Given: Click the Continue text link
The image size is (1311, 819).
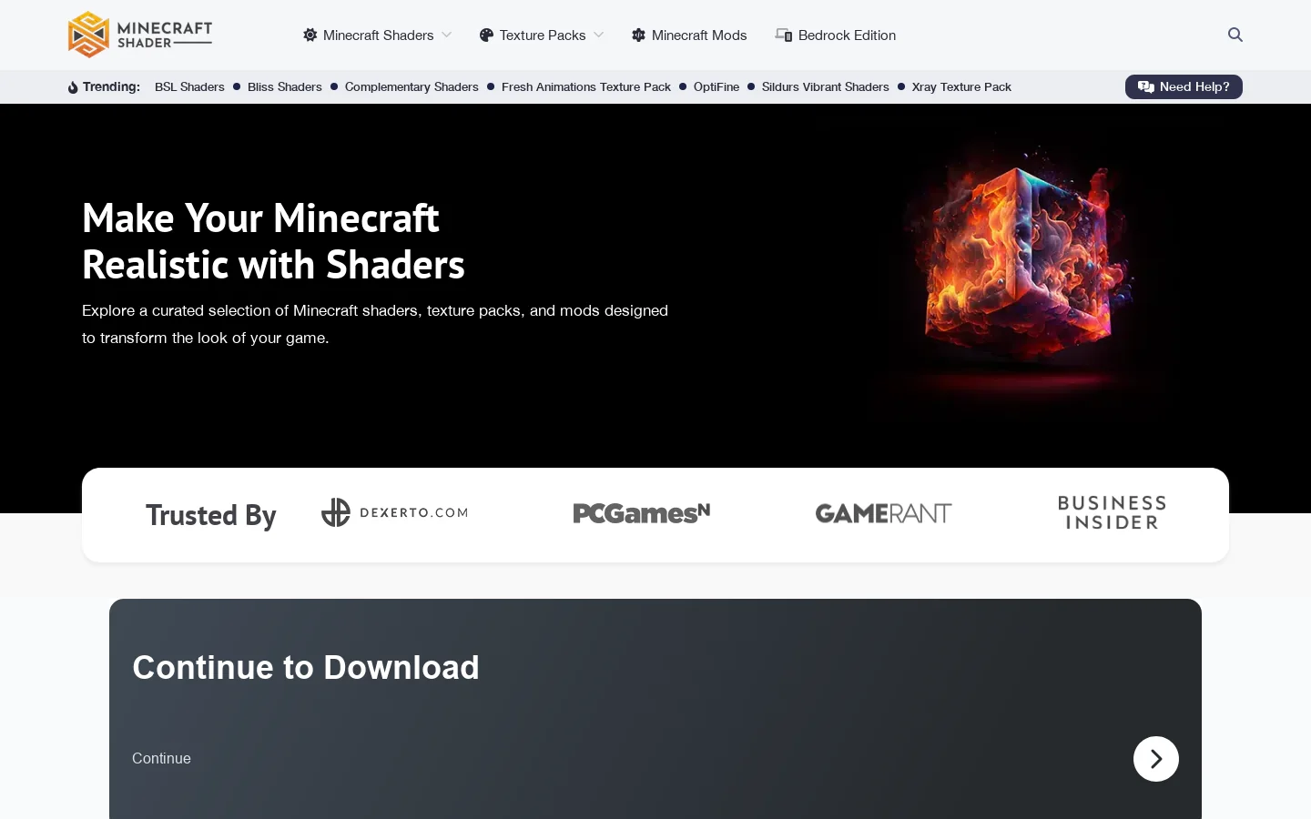Looking at the screenshot, I should [x=161, y=759].
